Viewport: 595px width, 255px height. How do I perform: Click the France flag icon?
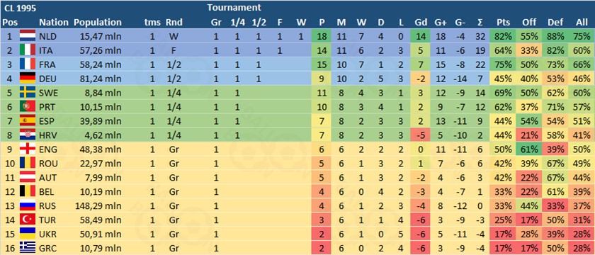(28, 65)
